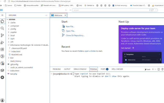Split the terminal
Screen dimensions: 164x103
click(159, 69)
